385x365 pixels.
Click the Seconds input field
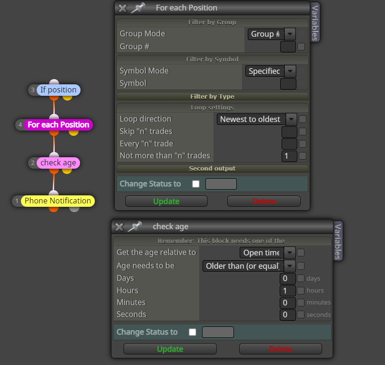point(287,315)
